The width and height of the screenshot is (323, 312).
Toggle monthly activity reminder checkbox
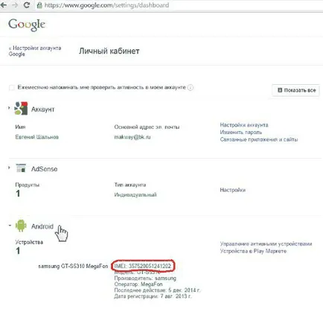coord(11,88)
